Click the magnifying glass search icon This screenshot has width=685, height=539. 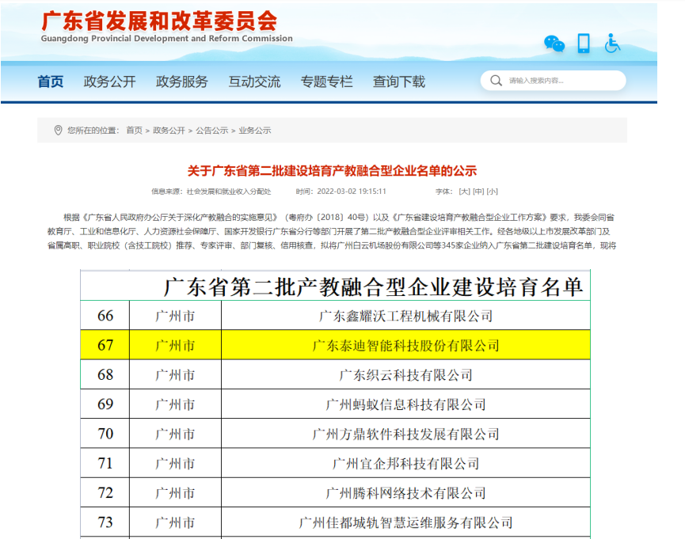[496, 81]
